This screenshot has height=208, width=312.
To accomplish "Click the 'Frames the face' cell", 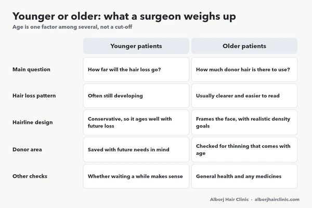I will tap(244, 122).
